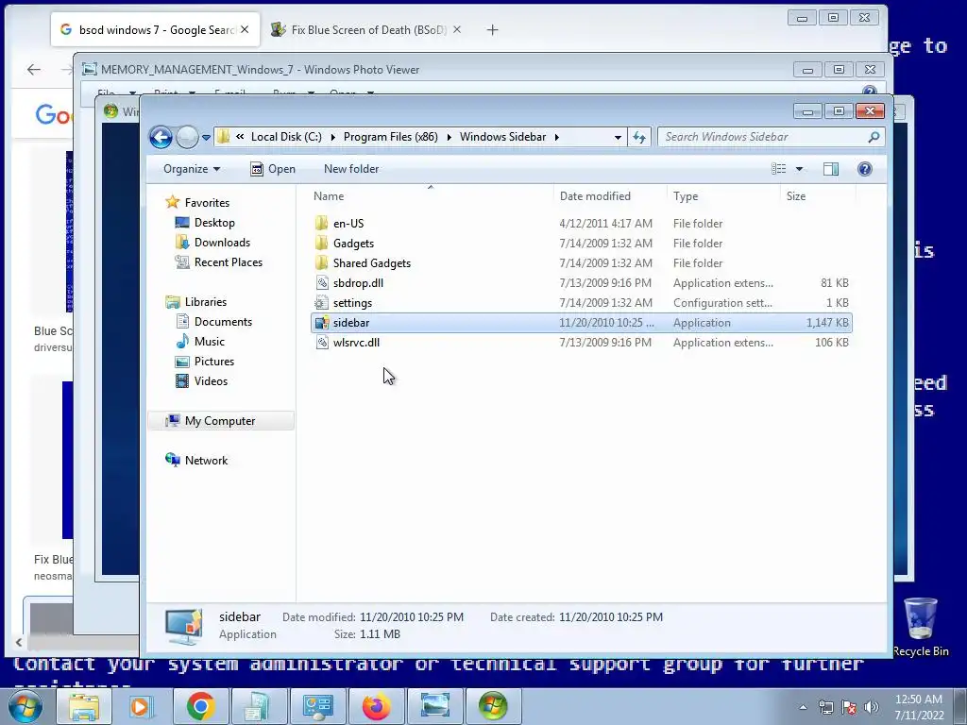Click the search magnifier icon

(874, 137)
